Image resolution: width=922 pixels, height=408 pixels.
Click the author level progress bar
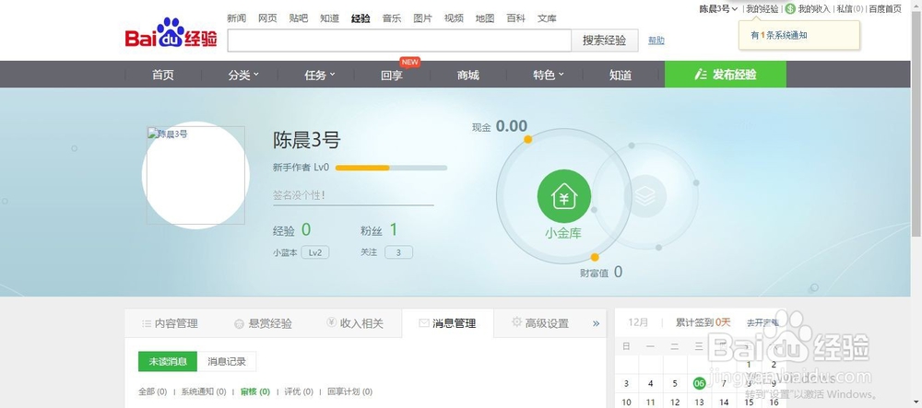391,168
